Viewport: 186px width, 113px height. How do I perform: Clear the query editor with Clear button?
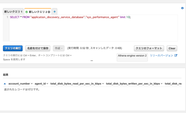click(172, 49)
